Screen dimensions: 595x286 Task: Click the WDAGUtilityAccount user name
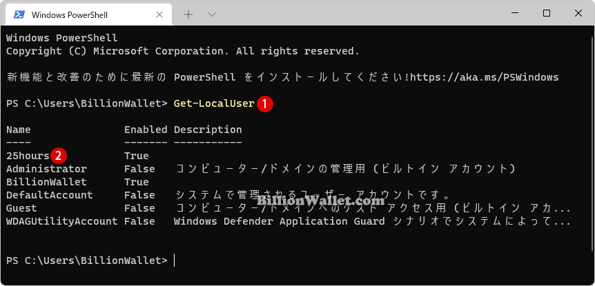[62, 221]
